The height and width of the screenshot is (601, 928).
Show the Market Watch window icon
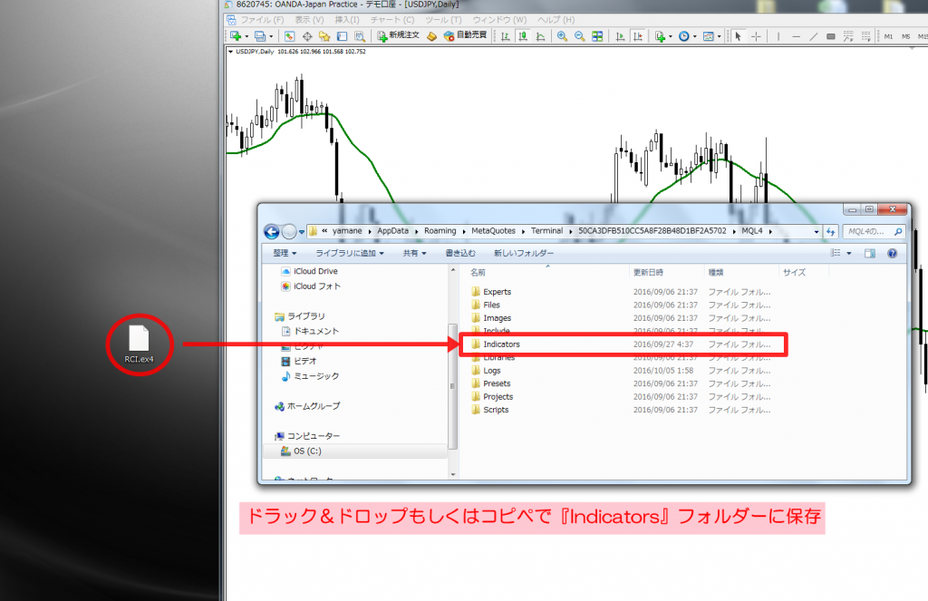289,36
